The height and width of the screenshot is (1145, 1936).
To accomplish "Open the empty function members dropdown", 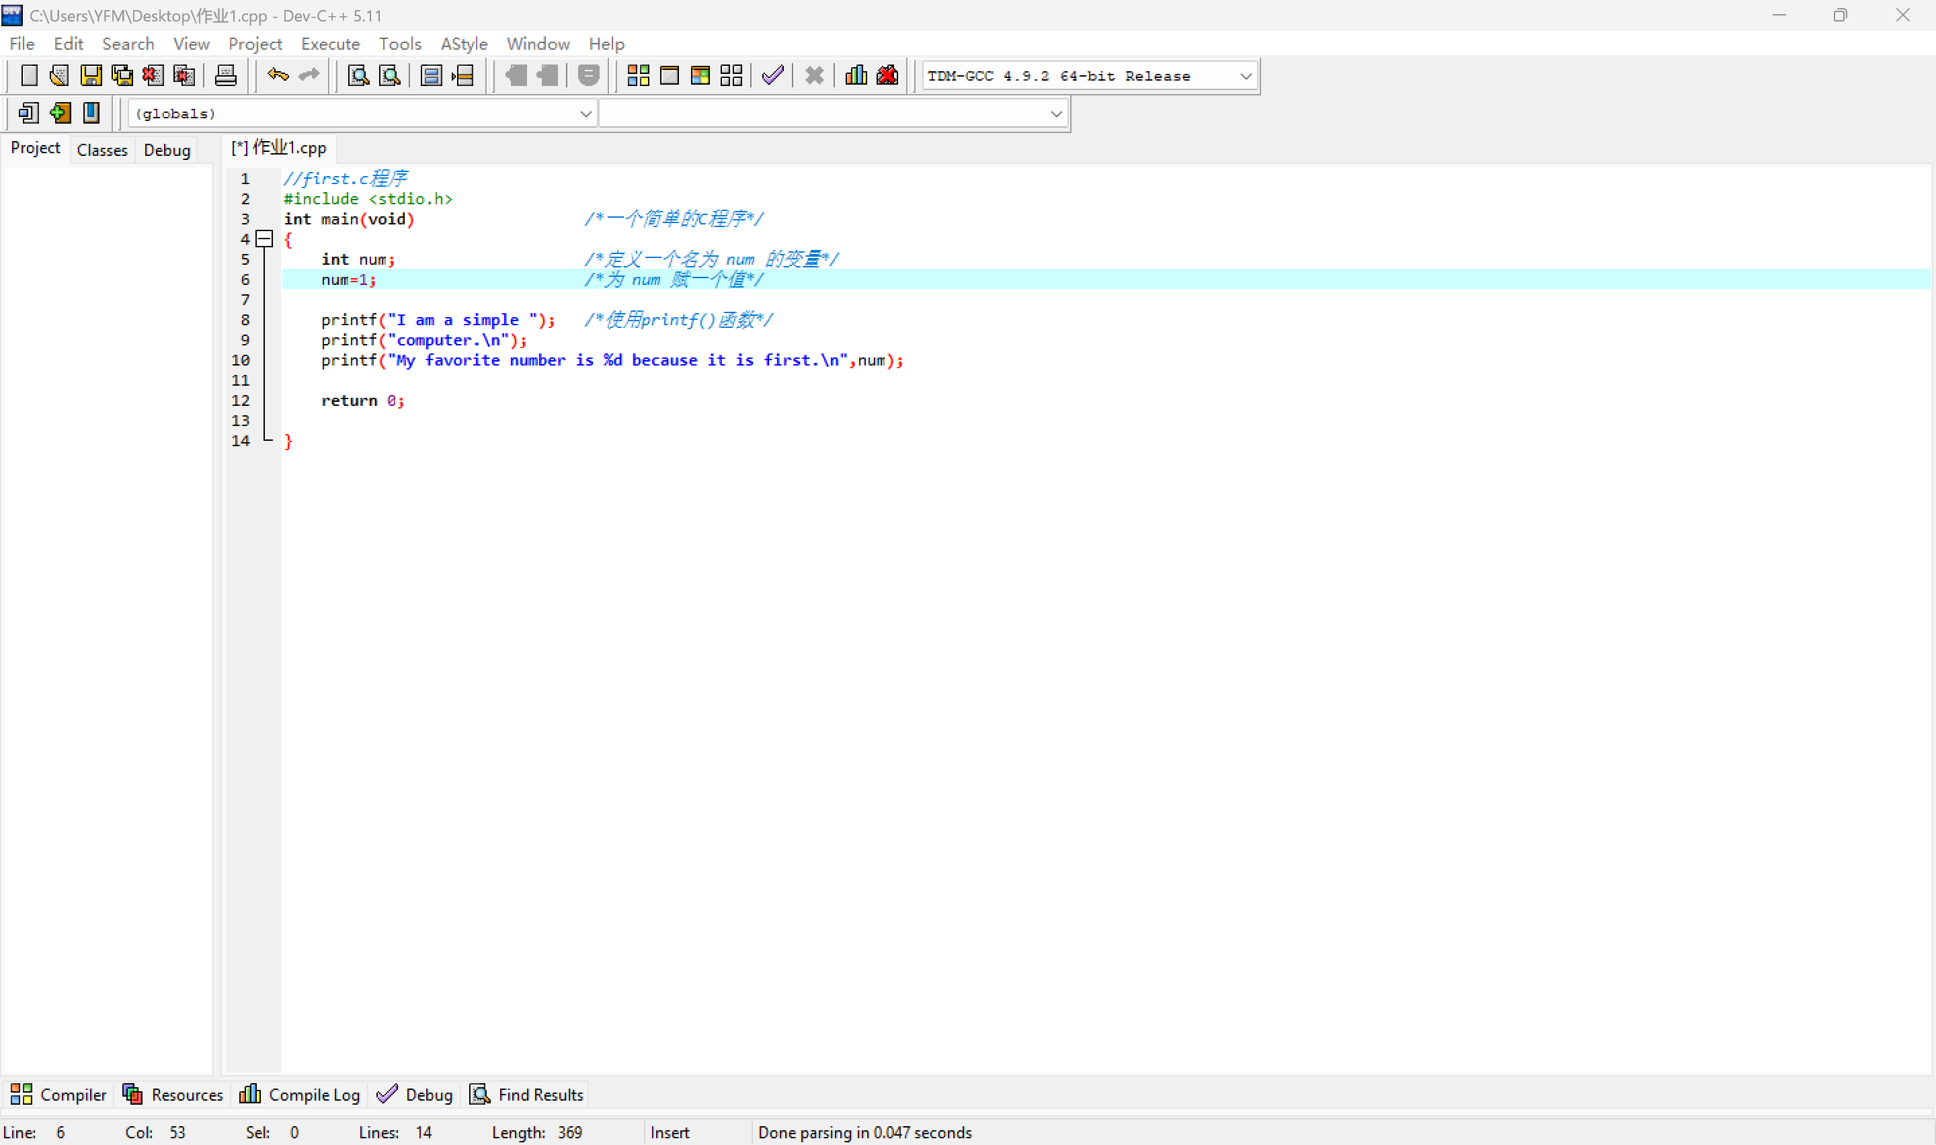I will click(x=834, y=114).
